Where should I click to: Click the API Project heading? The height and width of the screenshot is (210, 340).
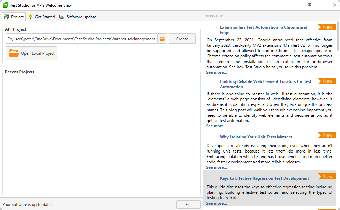(16, 29)
